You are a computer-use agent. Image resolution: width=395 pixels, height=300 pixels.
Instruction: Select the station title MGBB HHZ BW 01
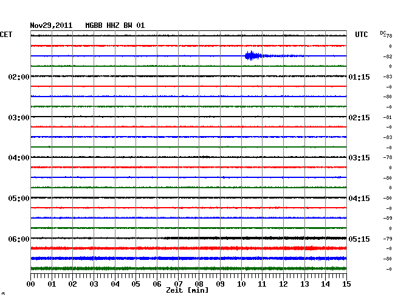[115, 26]
